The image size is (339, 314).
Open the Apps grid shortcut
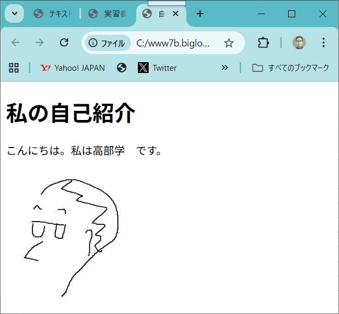pyautogui.click(x=14, y=68)
